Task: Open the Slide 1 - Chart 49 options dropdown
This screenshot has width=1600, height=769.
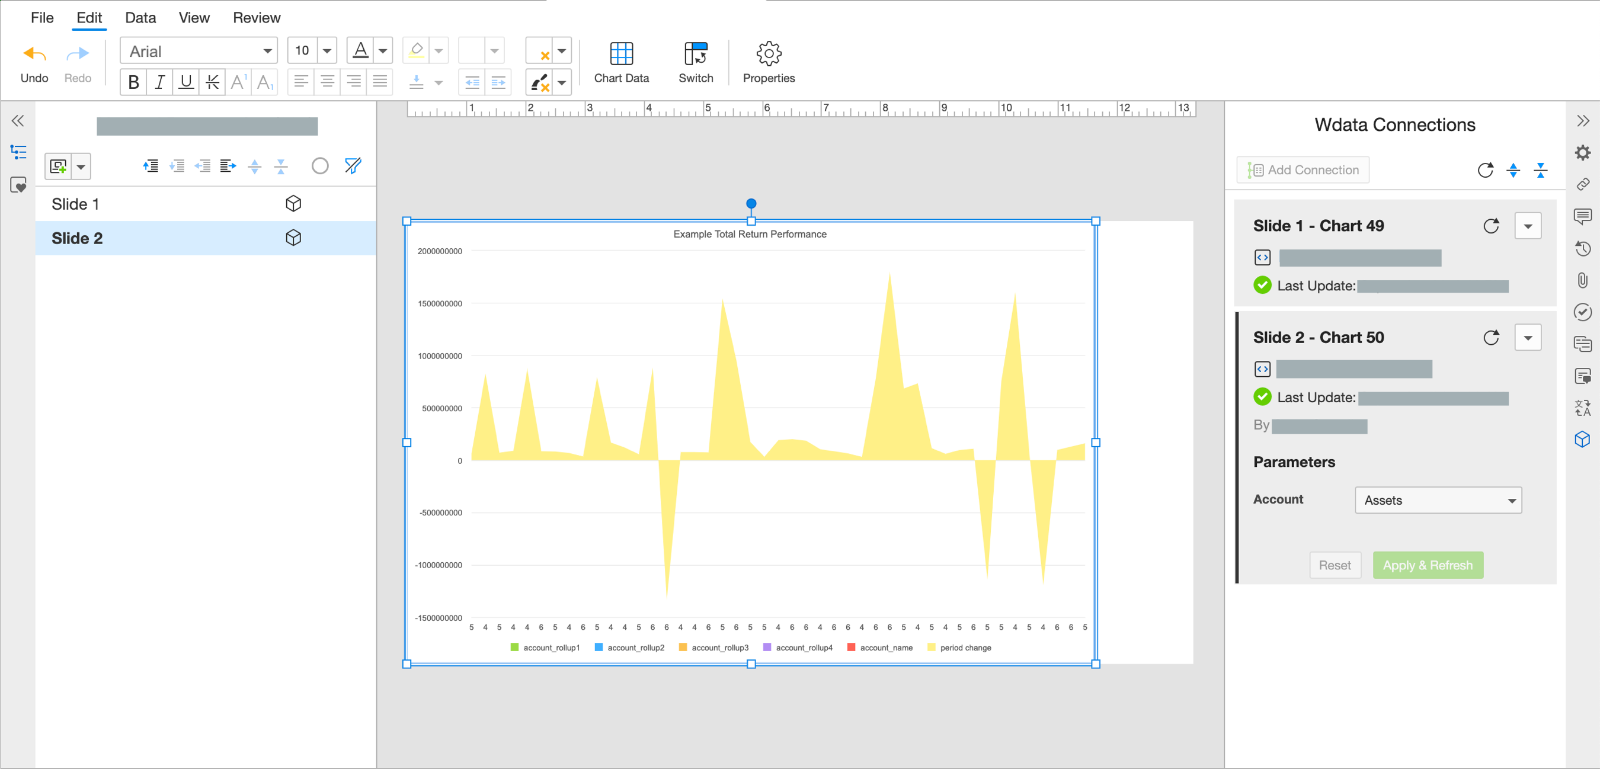Action: (1528, 226)
